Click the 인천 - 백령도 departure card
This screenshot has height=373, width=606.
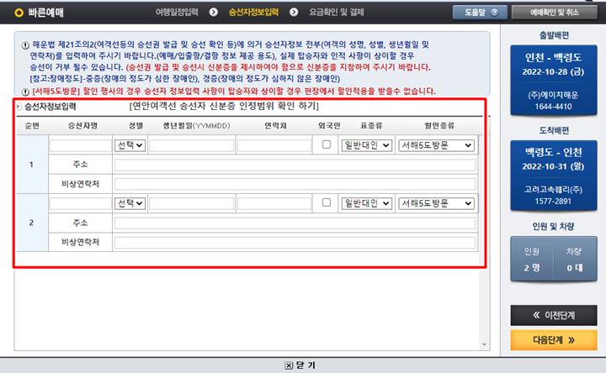tap(554, 81)
